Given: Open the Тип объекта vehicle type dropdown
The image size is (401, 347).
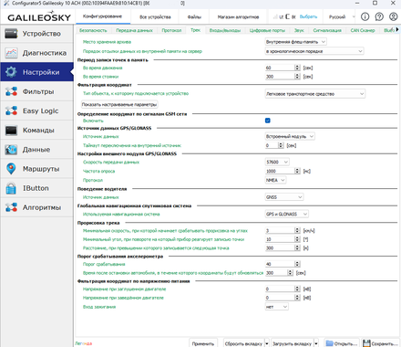Looking at the screenshot, I should 315,94.
